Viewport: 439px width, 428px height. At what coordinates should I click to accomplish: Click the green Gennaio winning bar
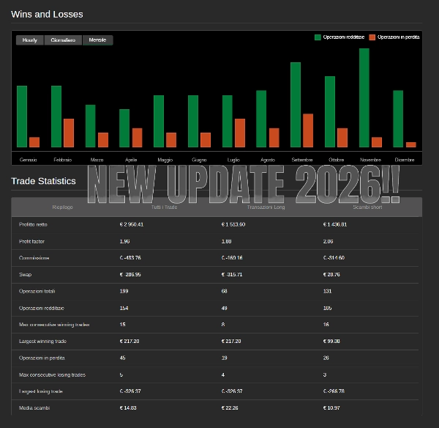[x=22, y=117]
